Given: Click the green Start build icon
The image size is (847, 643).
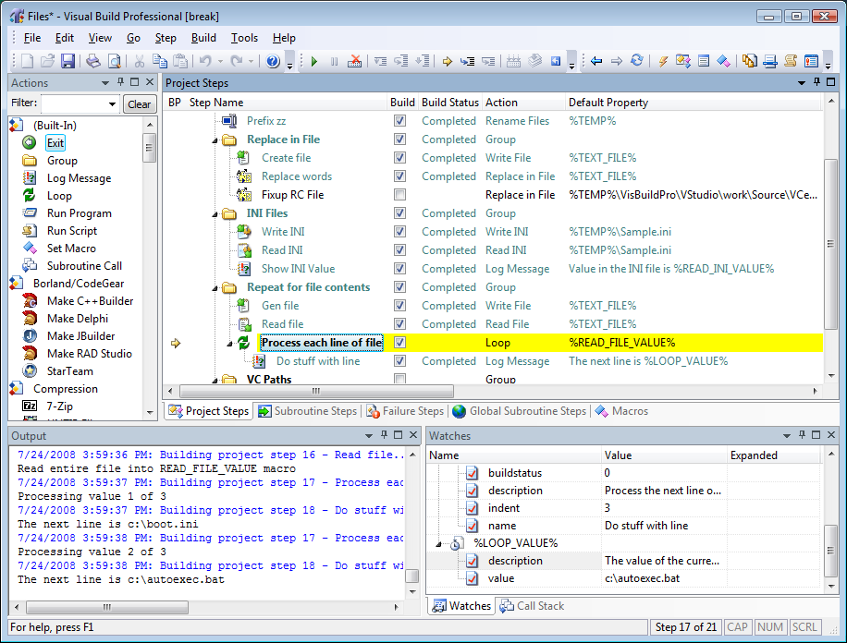Looking at the screenshot, I should pyautogui.click(x=314, y=62).
